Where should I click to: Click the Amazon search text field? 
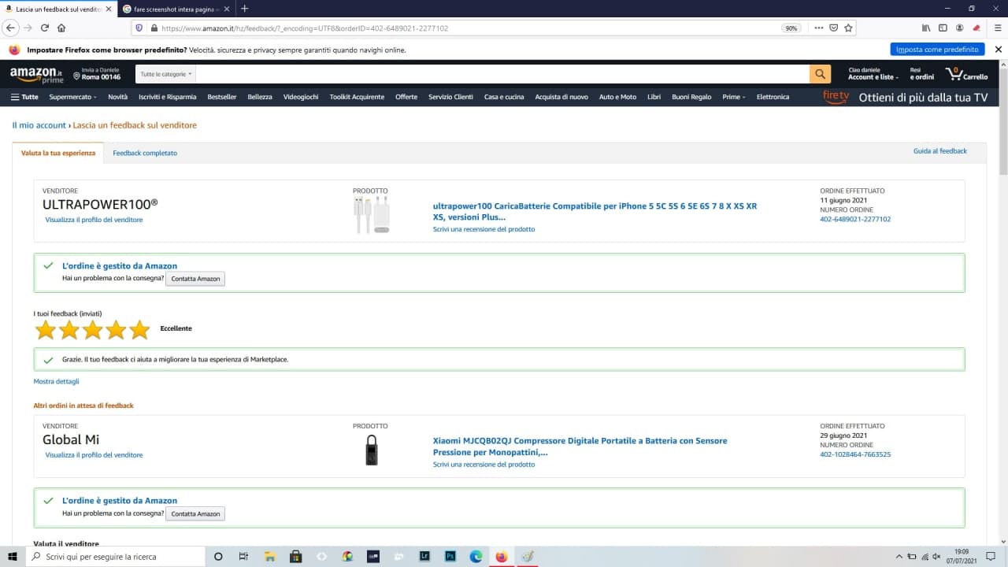(x=502, y=74)
